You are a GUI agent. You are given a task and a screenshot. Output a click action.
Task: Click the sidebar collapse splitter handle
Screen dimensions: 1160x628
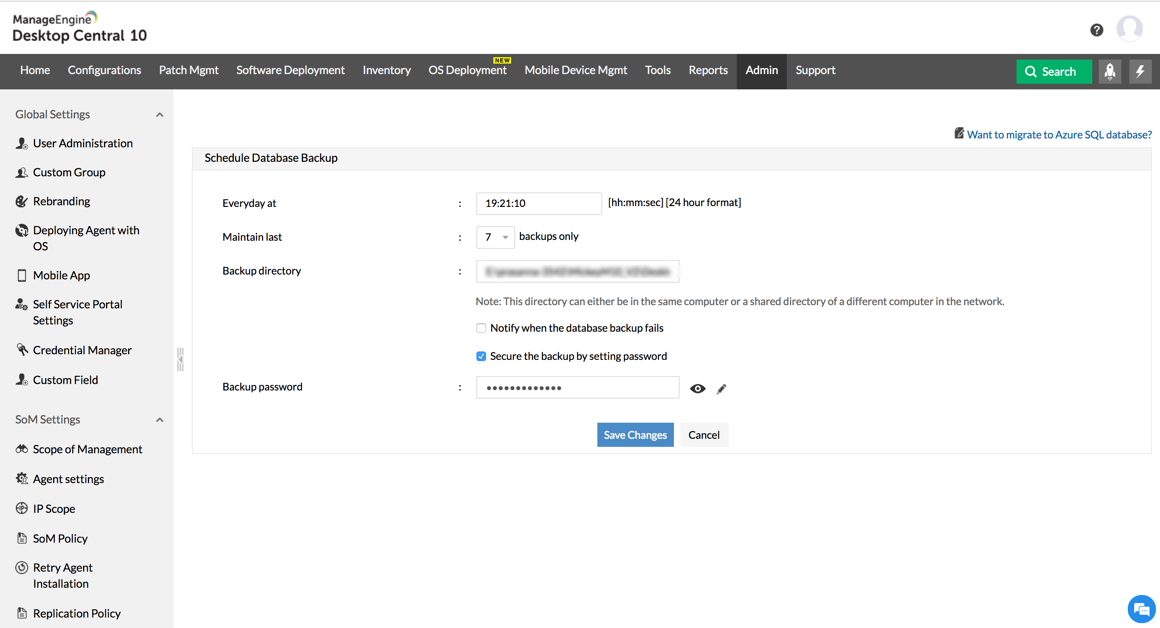coord(180,359)
